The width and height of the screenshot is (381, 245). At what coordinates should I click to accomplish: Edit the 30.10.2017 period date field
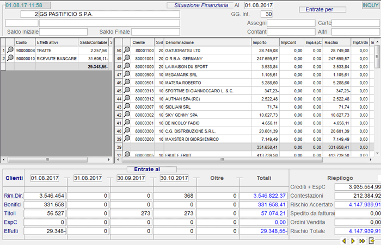174,178
